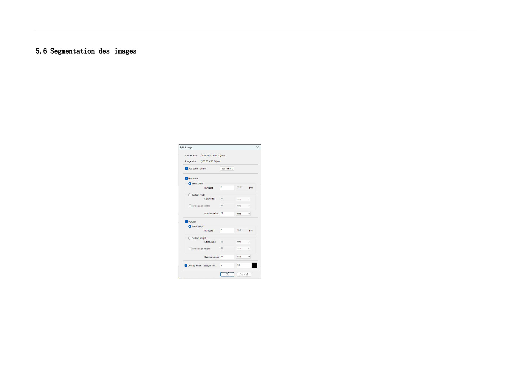Click the Overlap width value field
Screen dimensions: 523x370
pyautogui.click(x=227, y=214)
